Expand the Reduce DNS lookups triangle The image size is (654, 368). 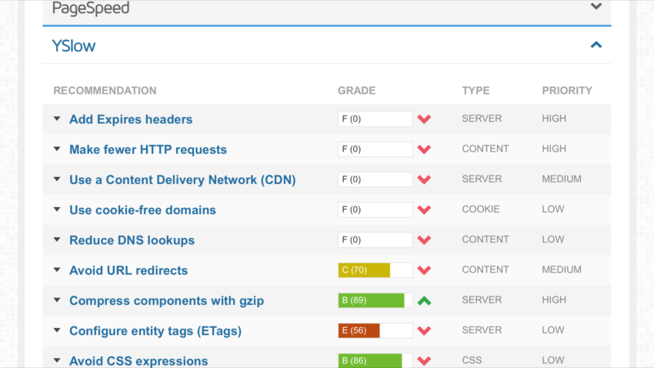(57, 240)
